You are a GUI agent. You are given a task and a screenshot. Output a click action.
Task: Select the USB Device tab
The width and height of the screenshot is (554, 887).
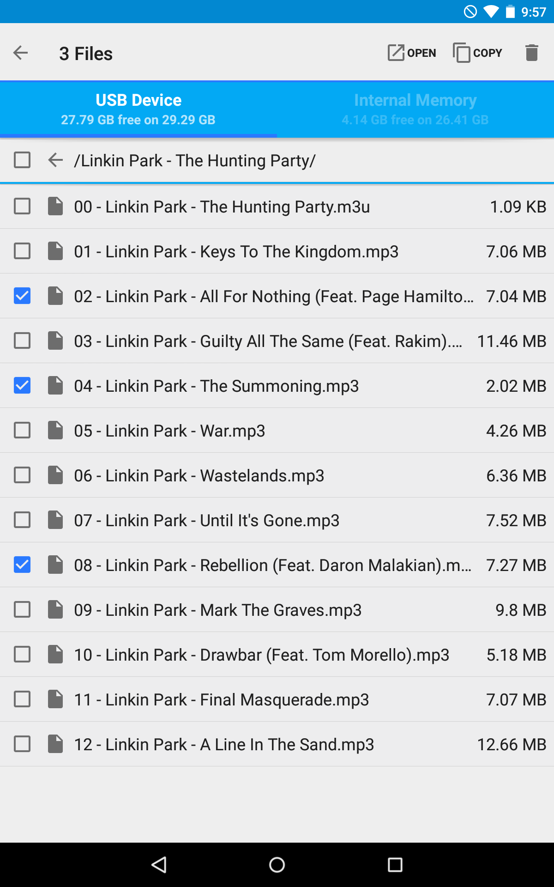138,110
